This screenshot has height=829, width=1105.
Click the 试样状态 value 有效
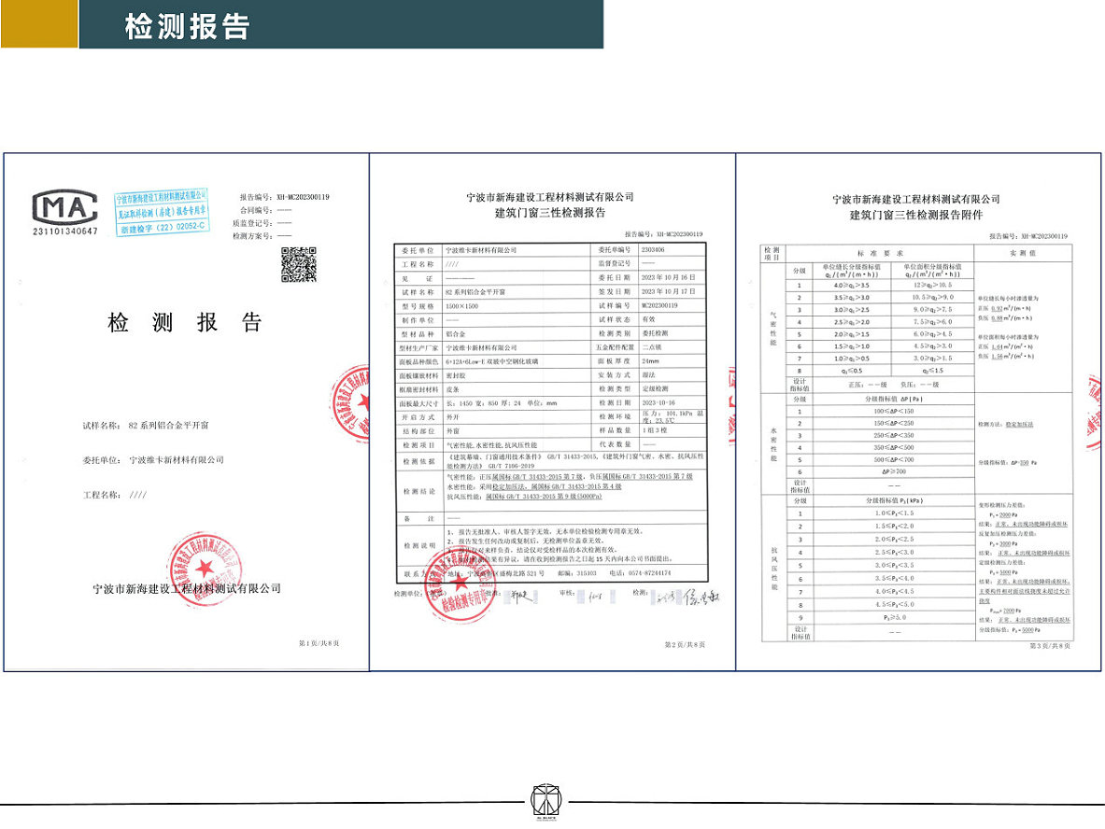coord(648,320)
